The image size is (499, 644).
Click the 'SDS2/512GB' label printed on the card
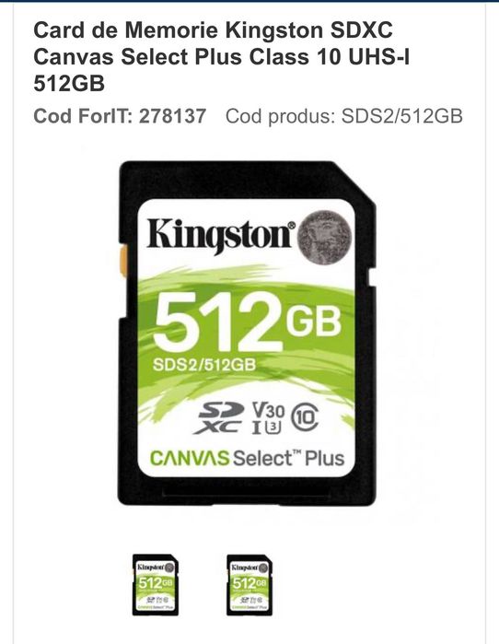tap(204, 364)
